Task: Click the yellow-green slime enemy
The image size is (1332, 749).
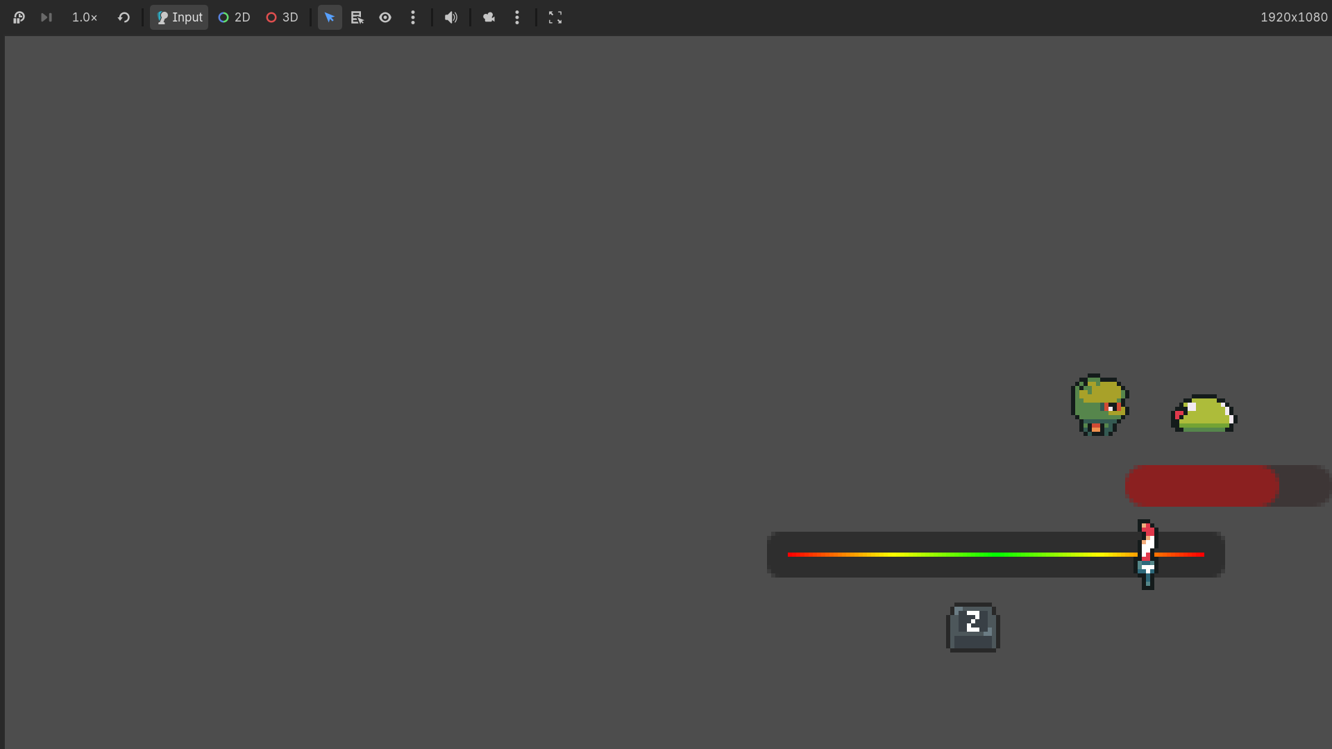Action: pos(1204,414)
